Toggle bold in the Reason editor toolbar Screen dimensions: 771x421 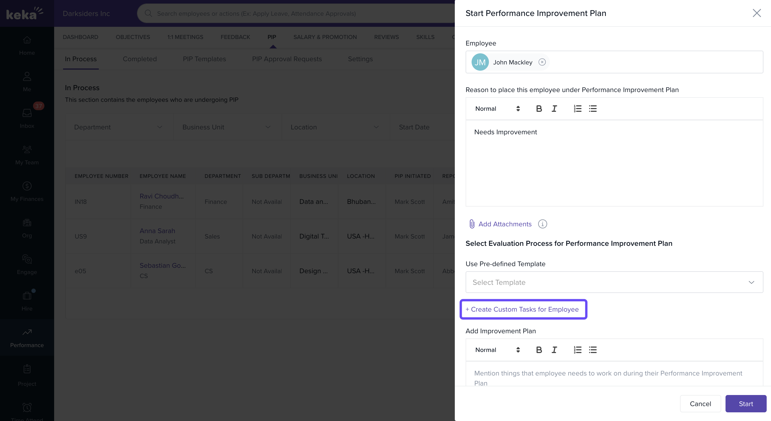pos(539,109)
